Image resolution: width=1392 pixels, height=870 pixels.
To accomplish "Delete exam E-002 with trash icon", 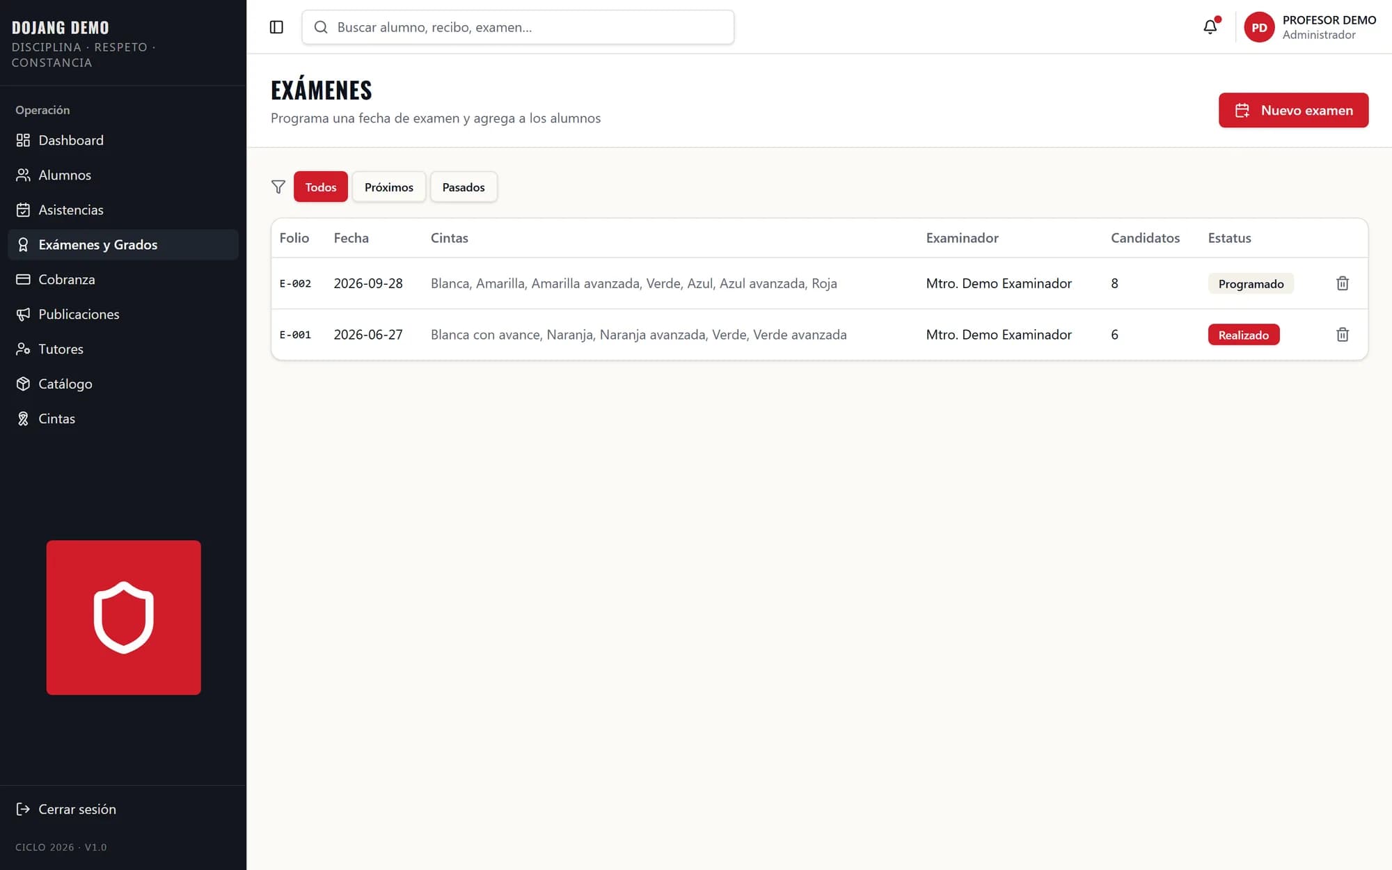I will [1343, 283].
